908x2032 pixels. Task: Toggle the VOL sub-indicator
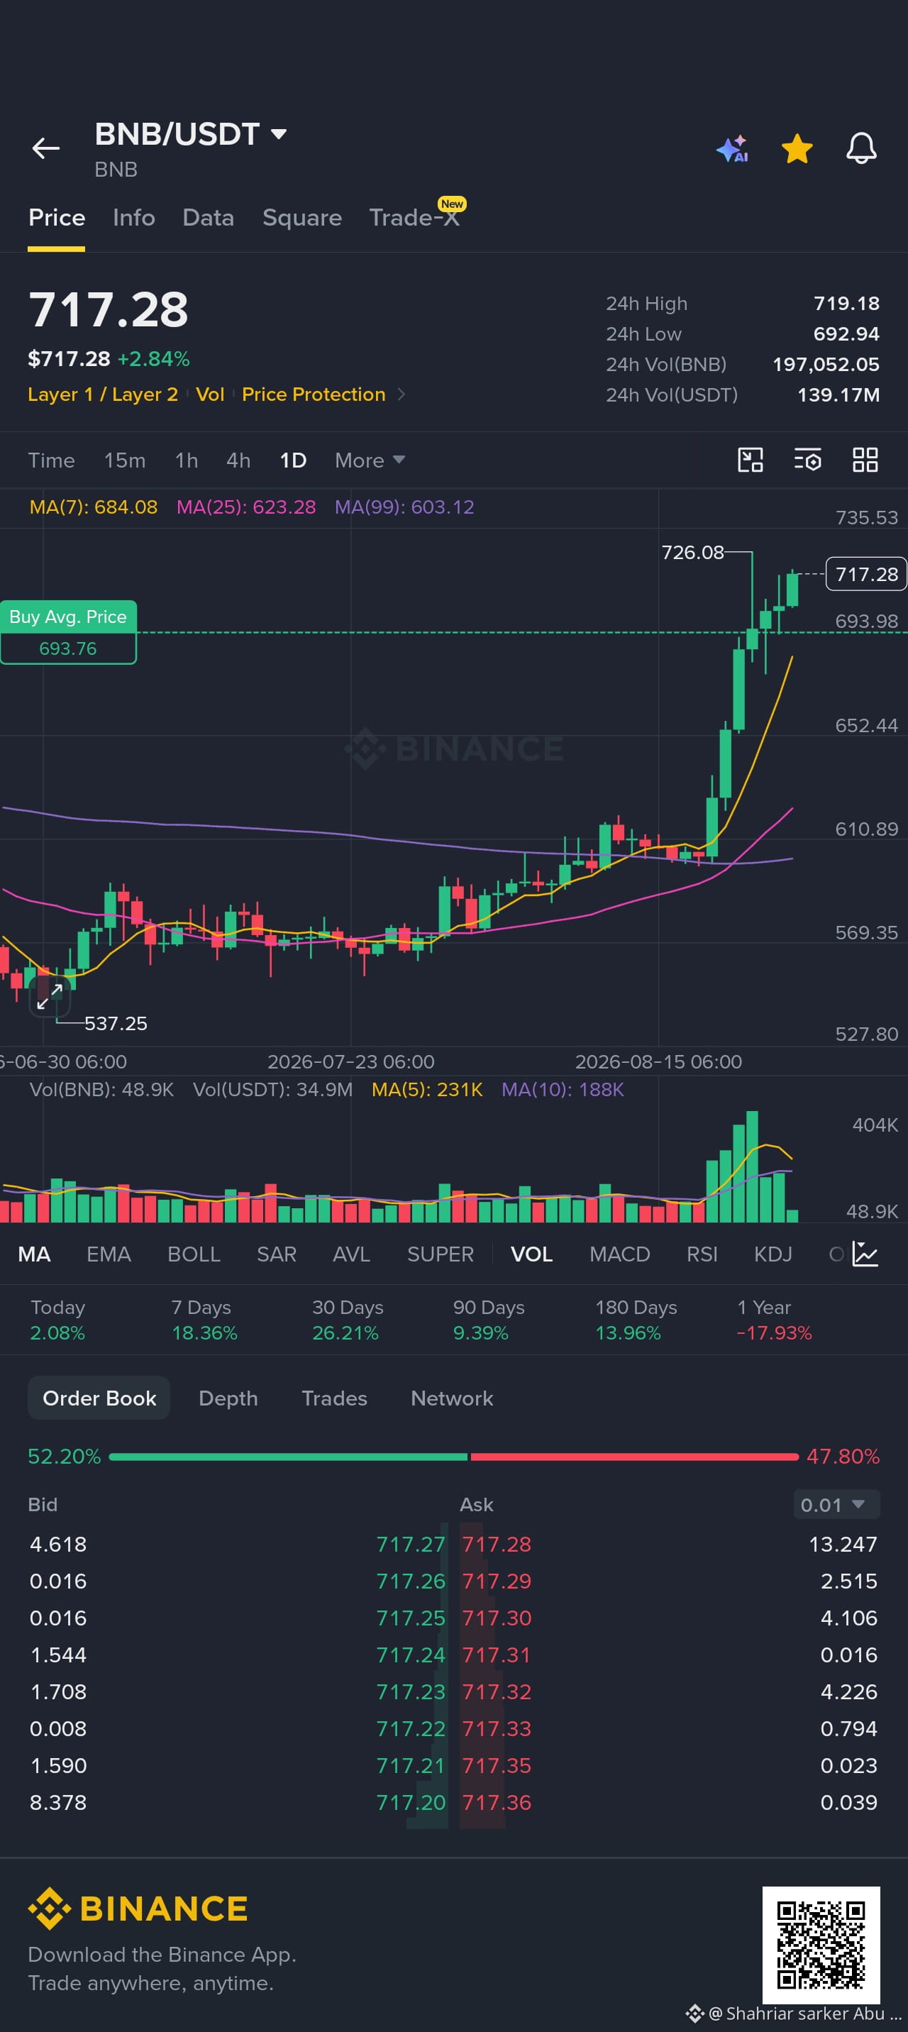click(x=532, y=1254)
